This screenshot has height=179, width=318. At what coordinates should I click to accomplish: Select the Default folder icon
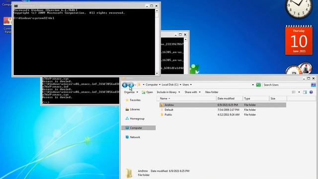click(161, 110)
